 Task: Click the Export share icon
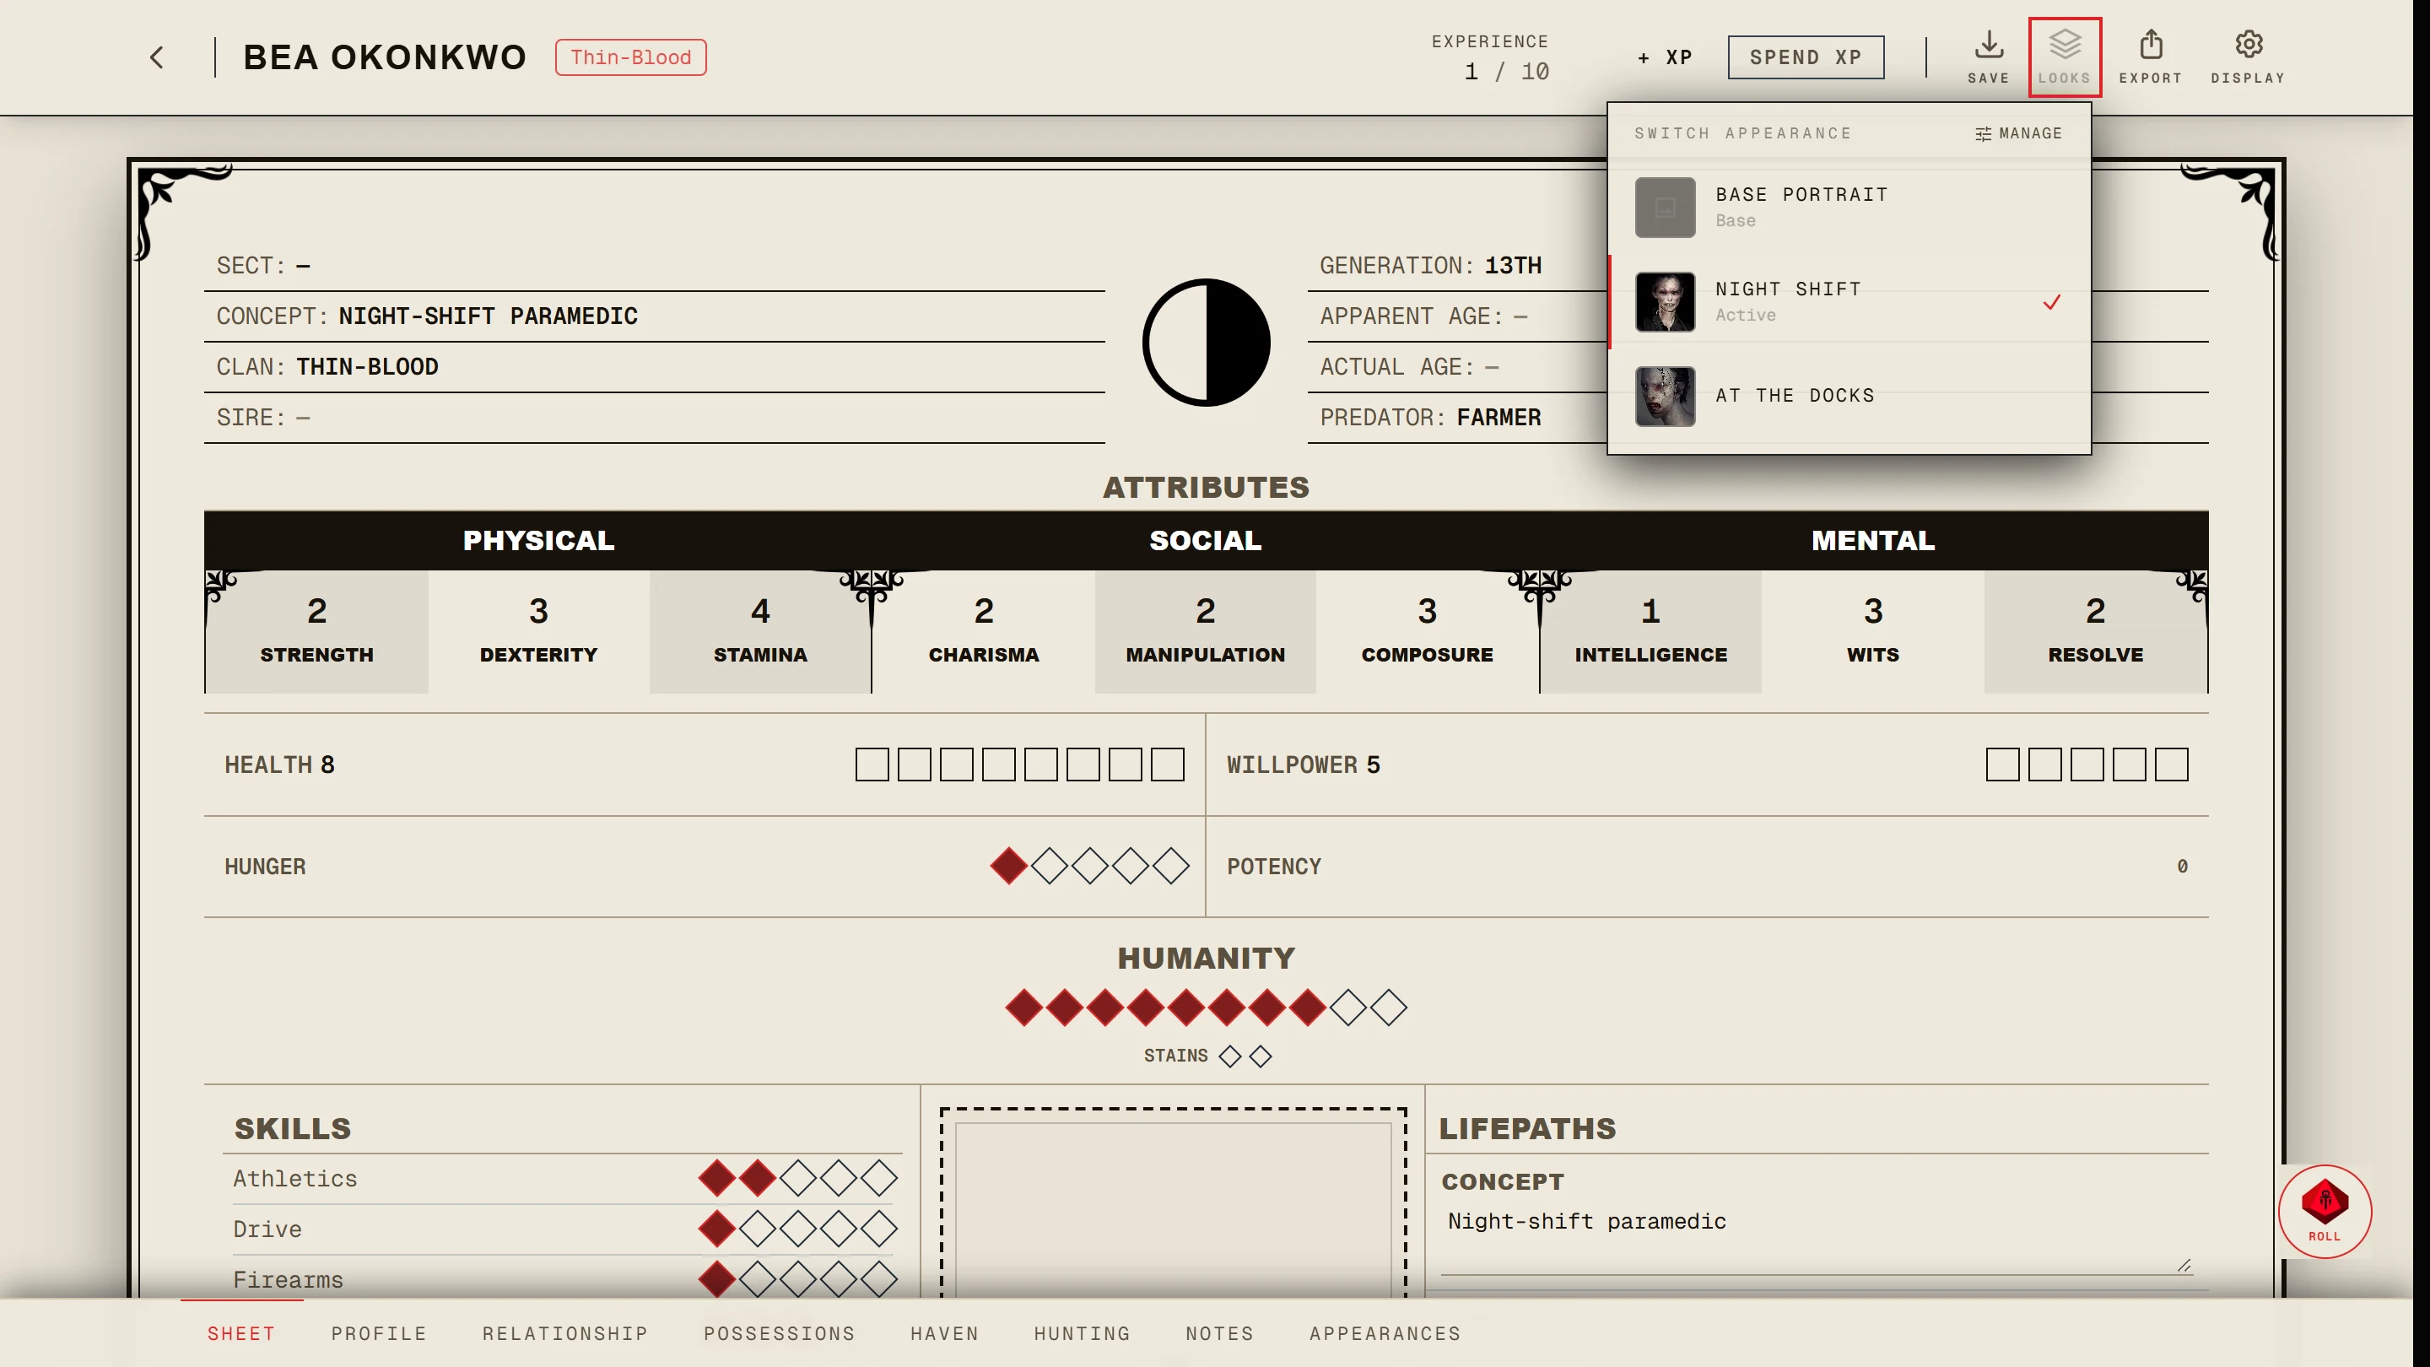pyautogui.click(x=2150, y=57)
